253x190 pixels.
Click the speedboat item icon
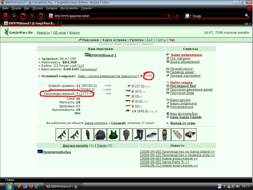(x=152, y=135)
